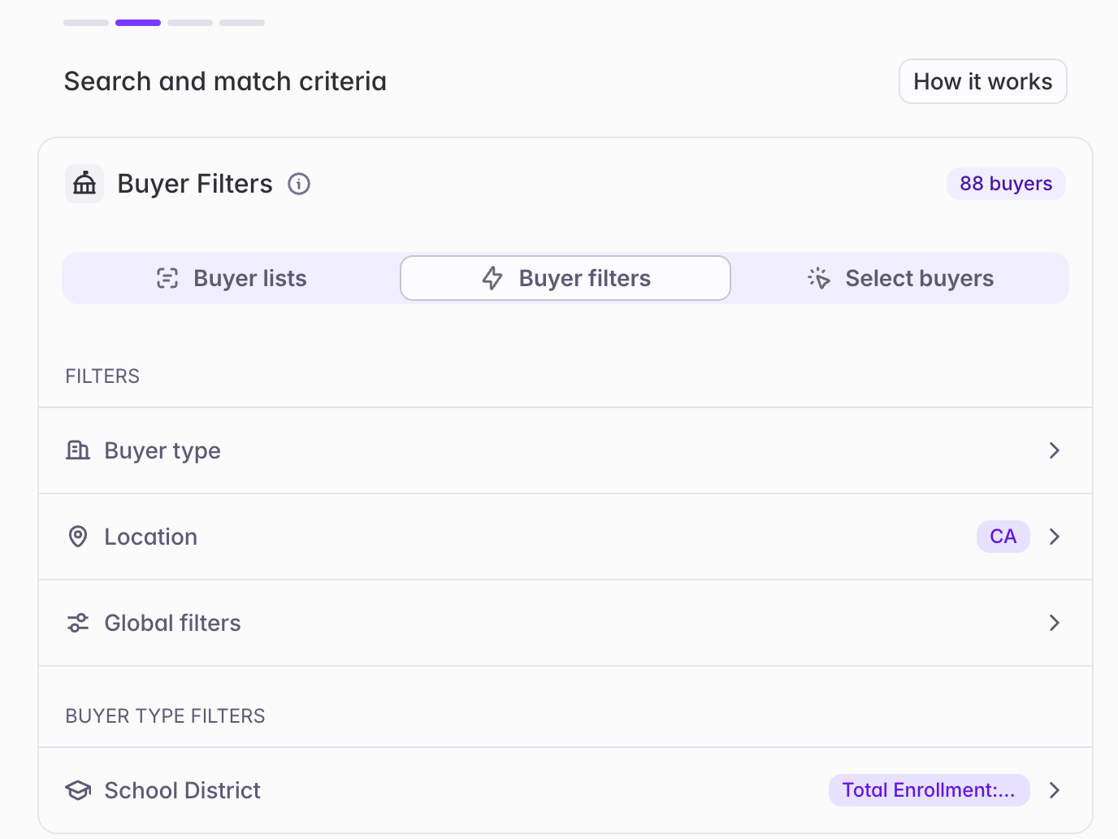
Task: Expand the Global filters chevron
Action: [x=1055, y=623]
